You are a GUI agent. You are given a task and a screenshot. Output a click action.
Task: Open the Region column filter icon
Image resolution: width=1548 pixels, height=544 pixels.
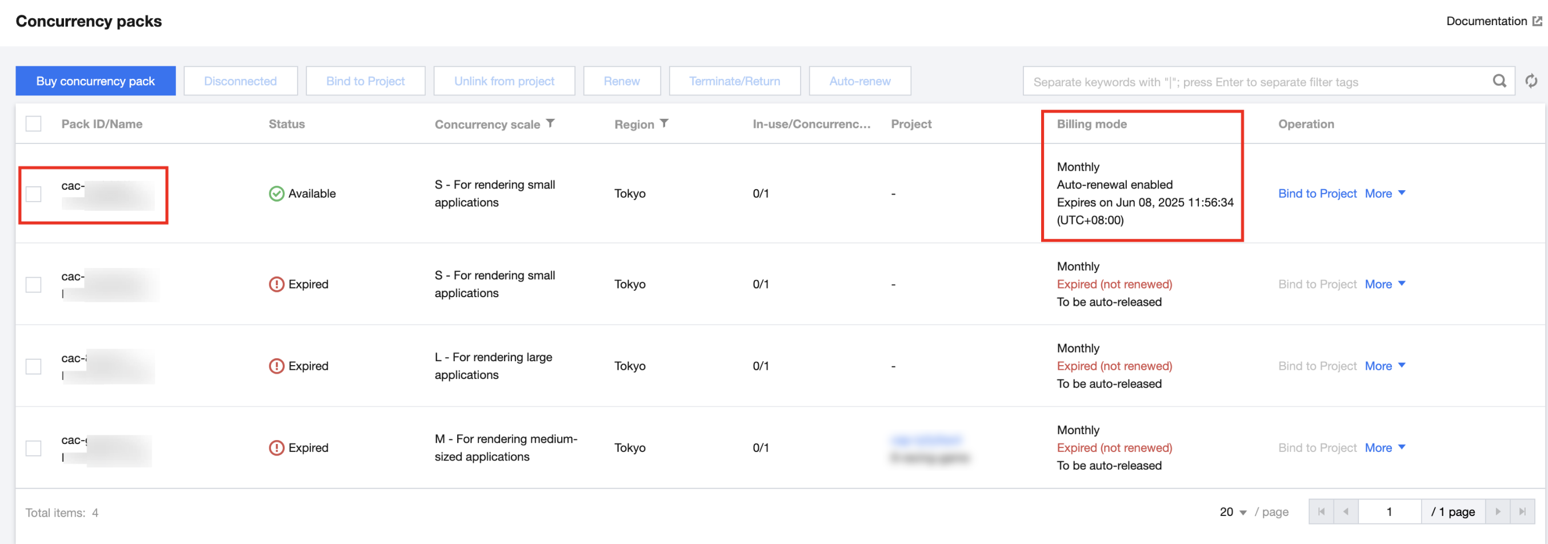[664, 123]
